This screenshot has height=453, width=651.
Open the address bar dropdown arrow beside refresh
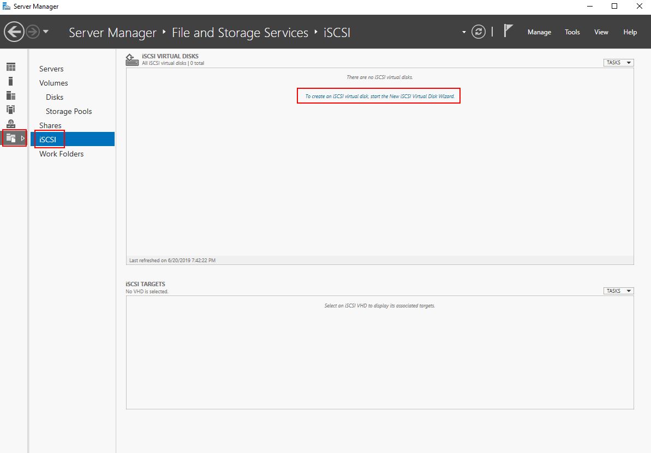pyautogui.click(x=464, y=32)
